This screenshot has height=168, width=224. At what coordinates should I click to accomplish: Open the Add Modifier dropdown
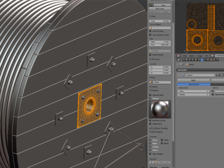pos(200,70)
